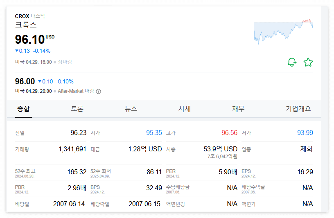Click the ex-dividend date 2007.06.15.
The height and width of the screenshot is (218, 334).
[x=145, y=204]
